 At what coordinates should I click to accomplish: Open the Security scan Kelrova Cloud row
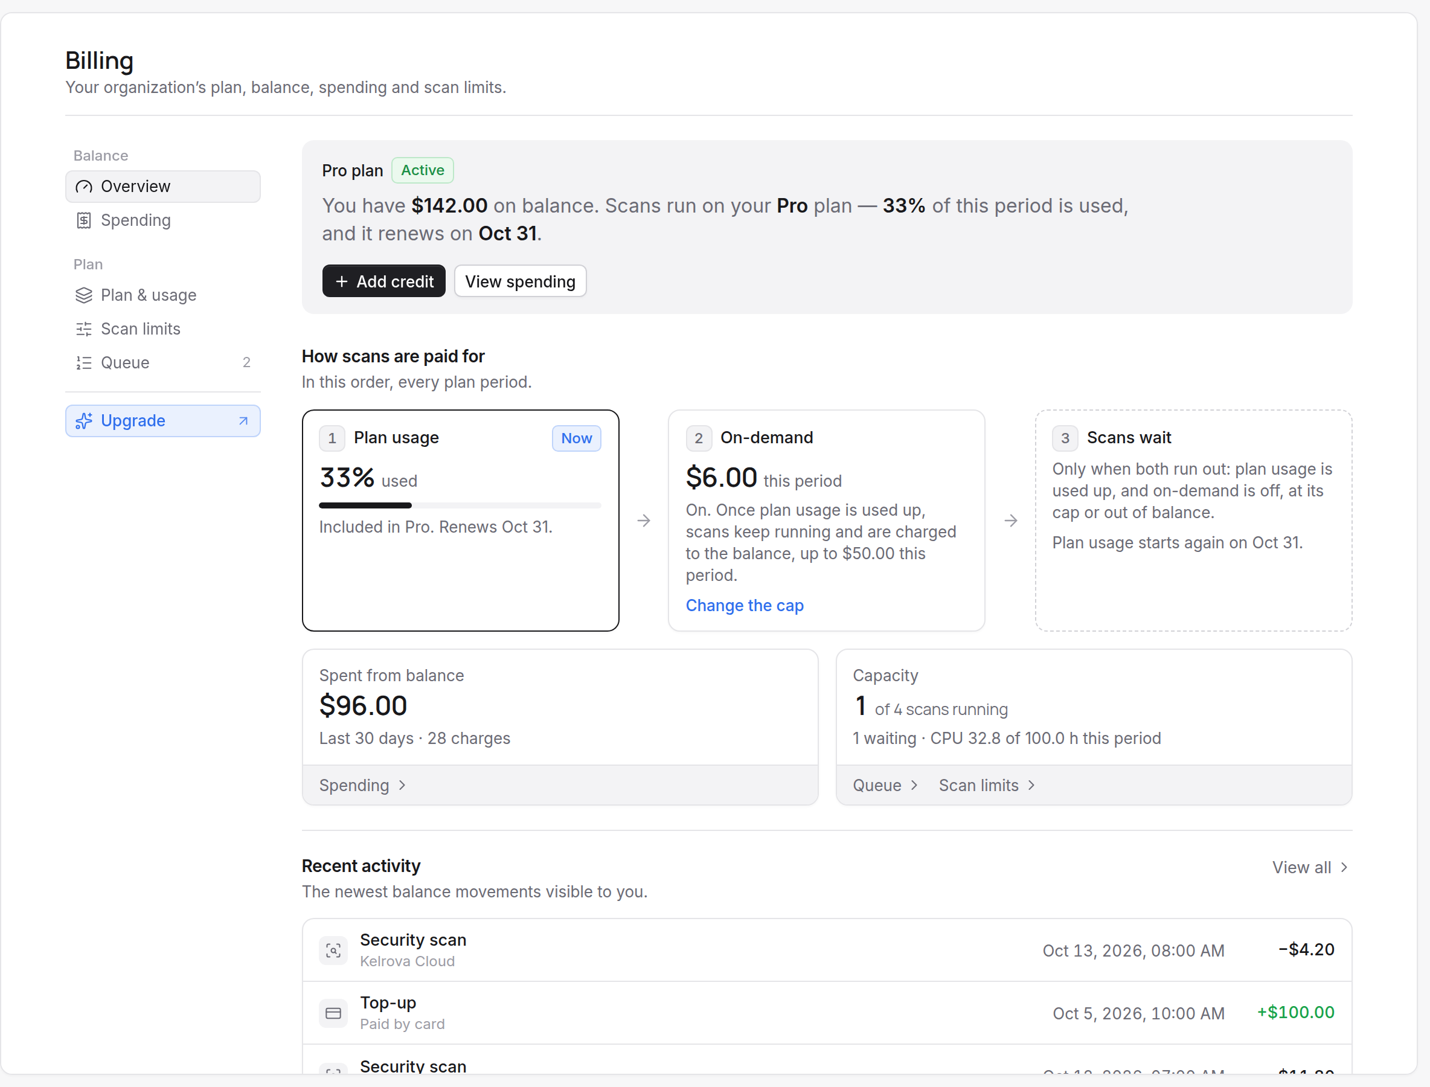click(x=826, y=950)
